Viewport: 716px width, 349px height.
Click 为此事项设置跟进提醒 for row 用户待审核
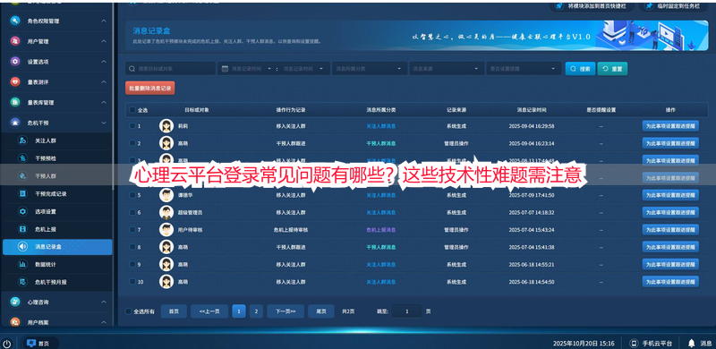(670, 230)
